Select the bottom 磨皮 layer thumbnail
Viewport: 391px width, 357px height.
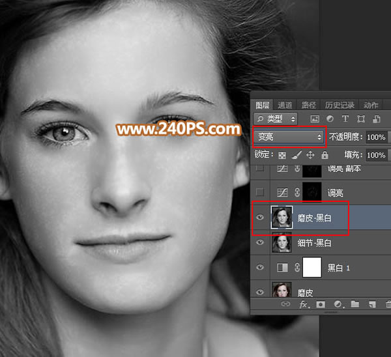pyautogui.click(x=282, y=290)
